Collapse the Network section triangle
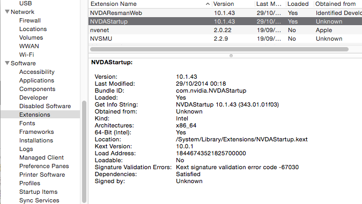 pos(7,12)
